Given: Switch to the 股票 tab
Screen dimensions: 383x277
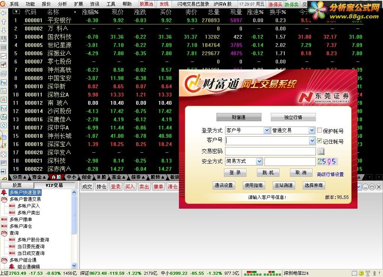Looking at the screenshot, I should point(17,185).
